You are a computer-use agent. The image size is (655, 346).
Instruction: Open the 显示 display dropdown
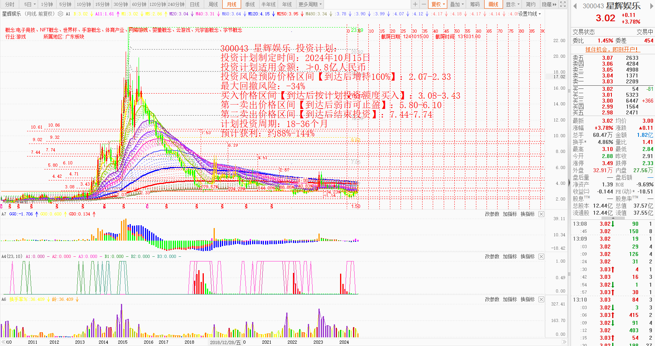click(x=512, y=4)
